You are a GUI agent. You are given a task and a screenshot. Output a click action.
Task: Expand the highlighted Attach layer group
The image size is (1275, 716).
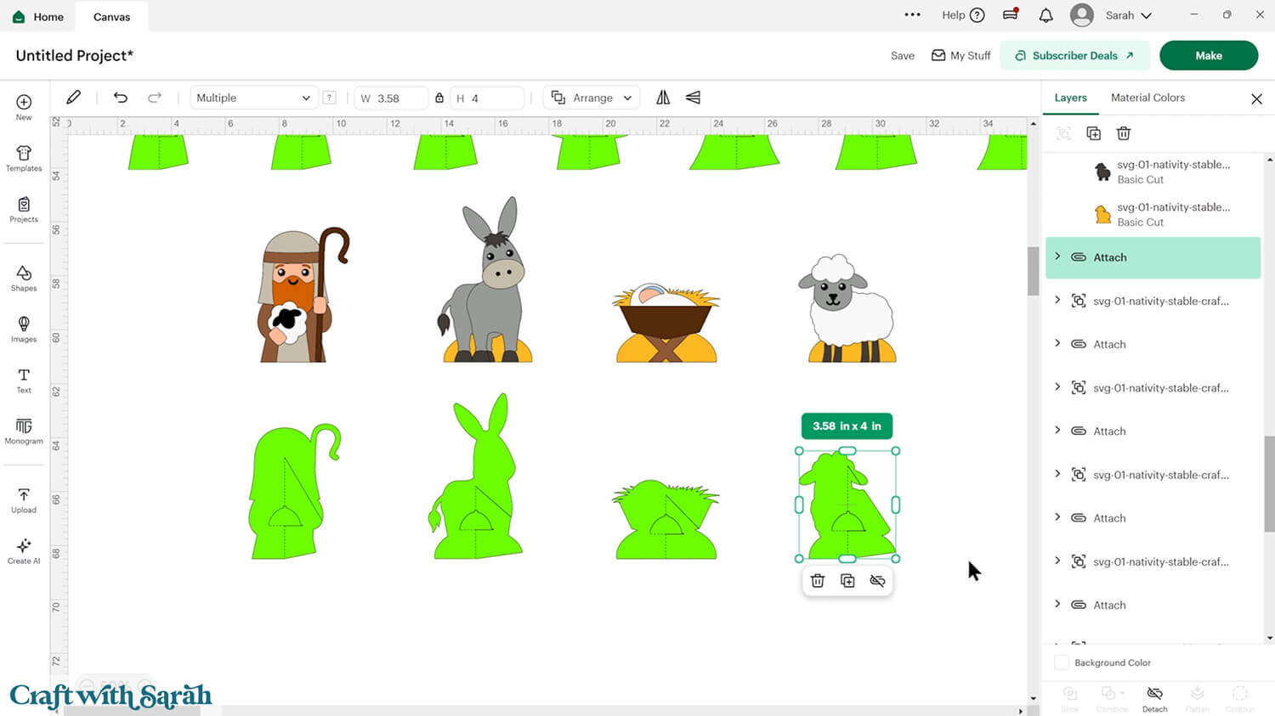click(x=1057, y=257)
